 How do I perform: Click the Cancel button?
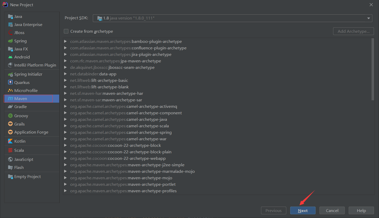(x=332, y=211)
